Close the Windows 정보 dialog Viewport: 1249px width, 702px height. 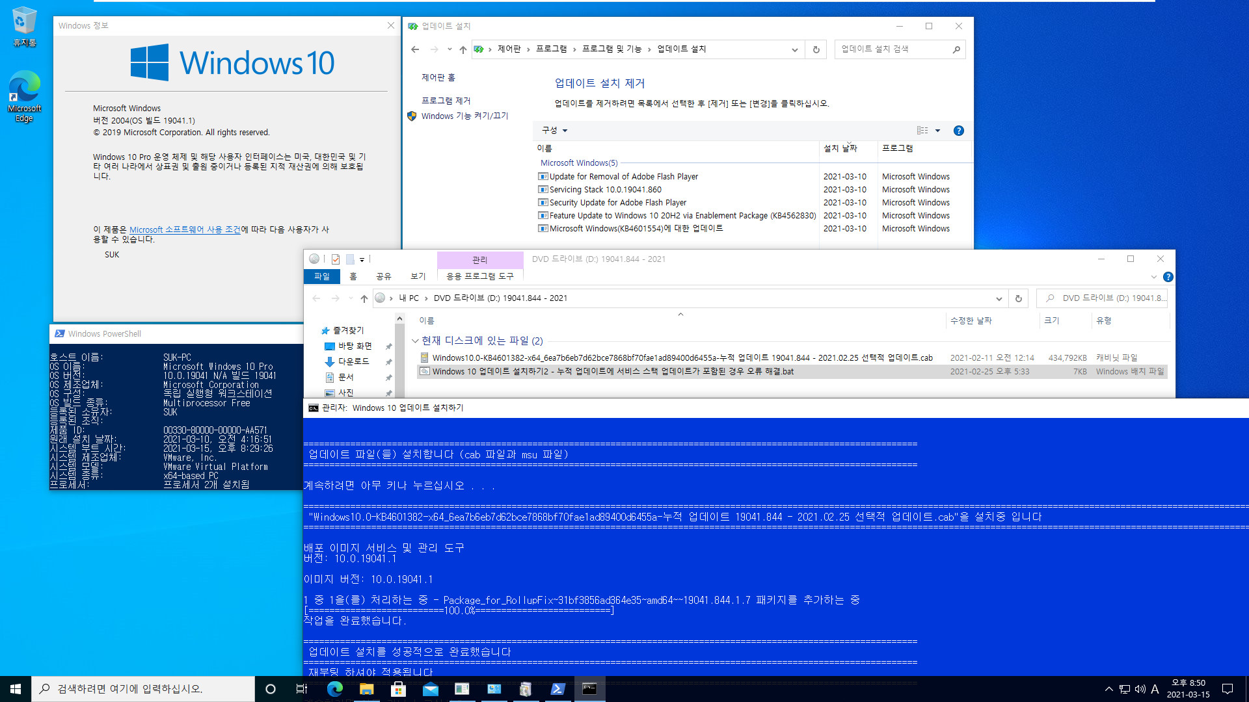(x=390, y=25)
